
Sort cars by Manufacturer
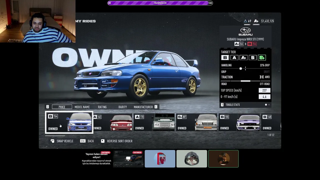(x=143, y=107)
